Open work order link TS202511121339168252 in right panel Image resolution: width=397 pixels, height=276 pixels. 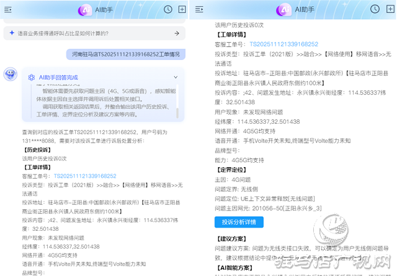[x=283, y=45]
